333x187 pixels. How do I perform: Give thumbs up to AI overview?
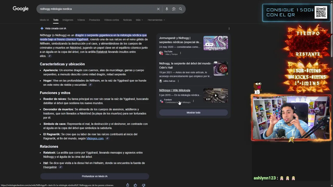[135, 185]
